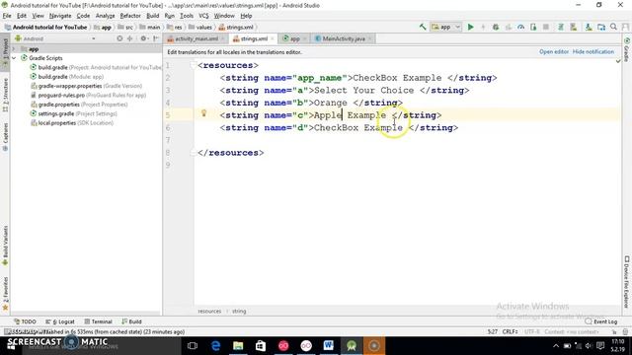This screenshot has height=355, width=632.
Task: Select proguard-rules.pro file
Action: (88, 95)
